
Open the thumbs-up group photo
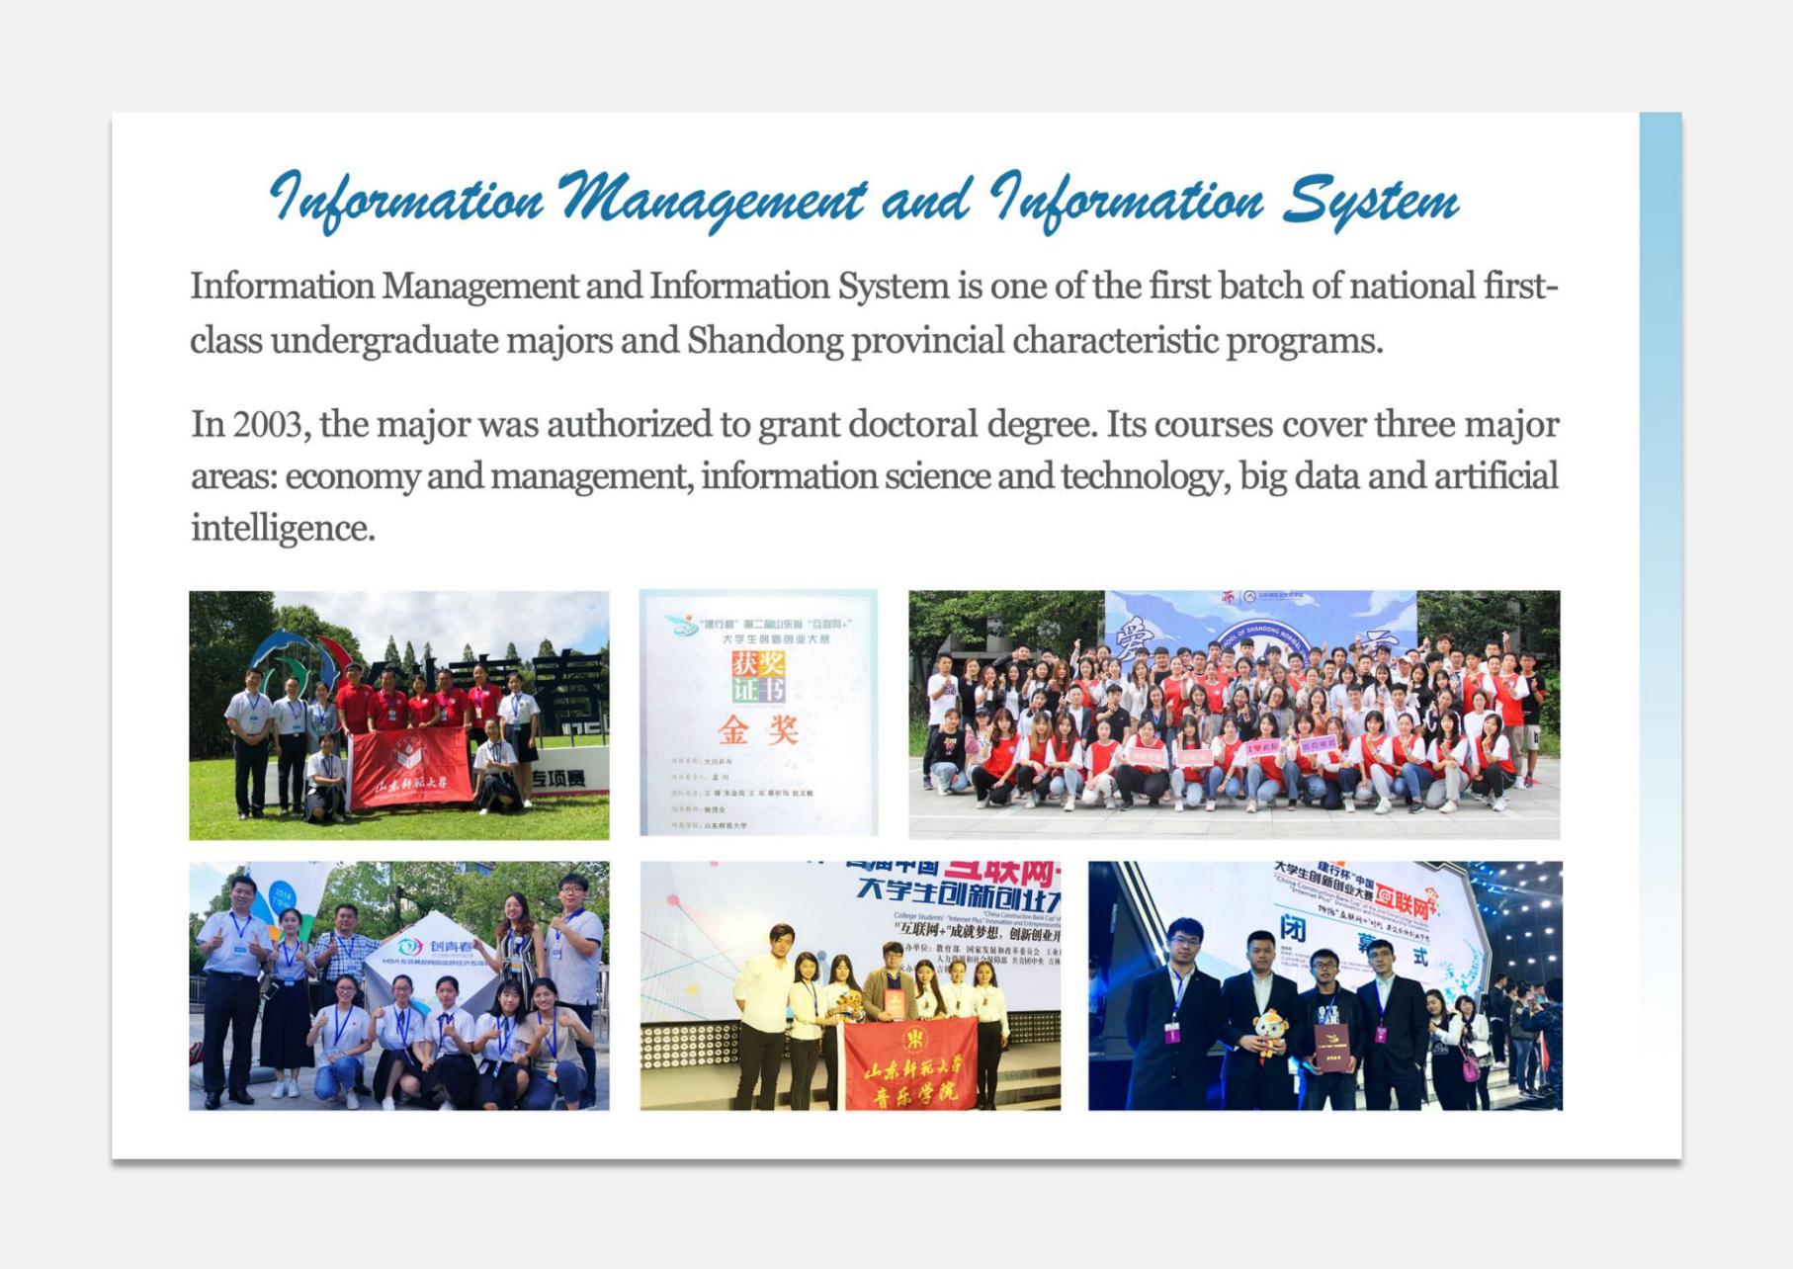(x=398, y=984)
